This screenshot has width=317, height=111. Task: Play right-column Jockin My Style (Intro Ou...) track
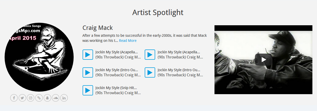tap(150, 72)
